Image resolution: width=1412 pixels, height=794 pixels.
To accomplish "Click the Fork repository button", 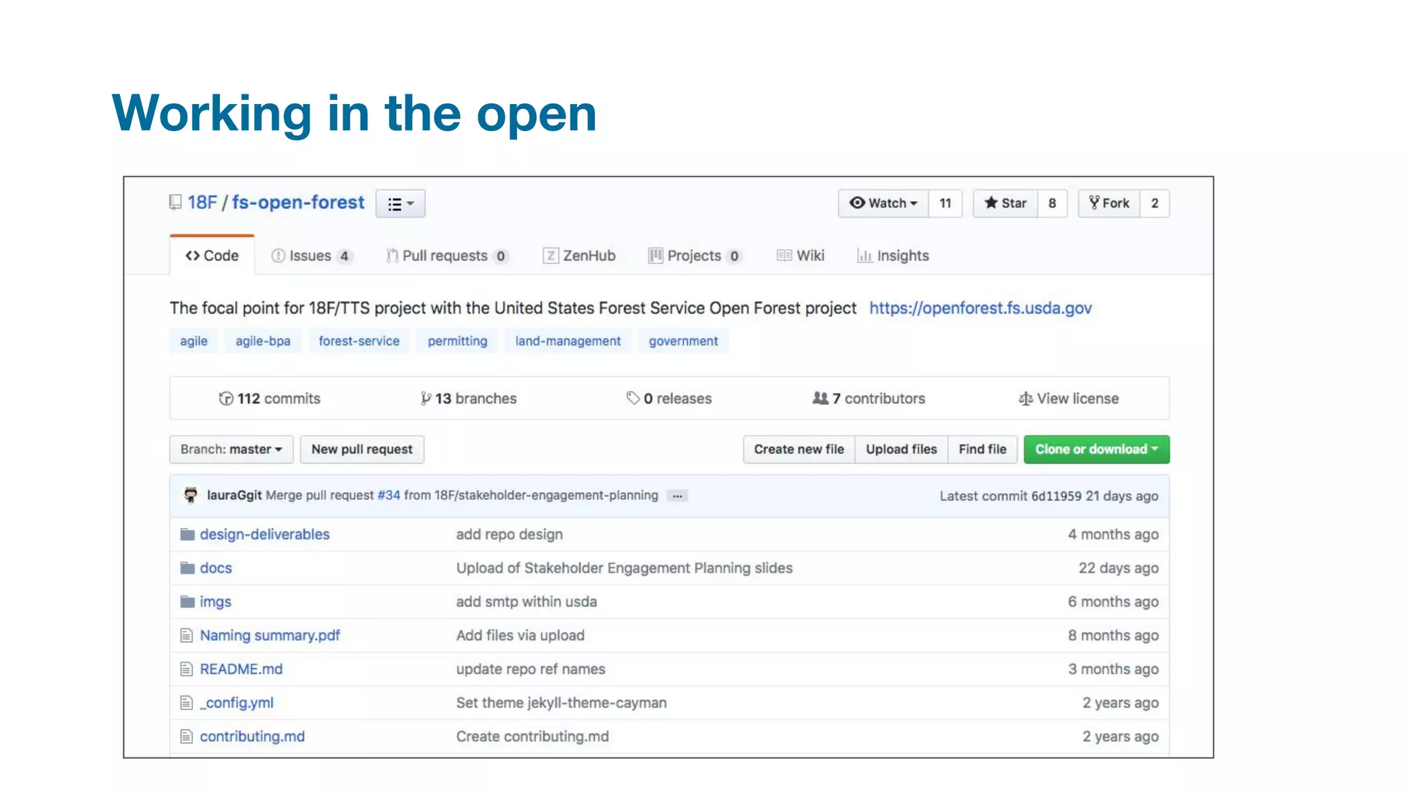I will pyautogui.click(x=1109, y=203).
